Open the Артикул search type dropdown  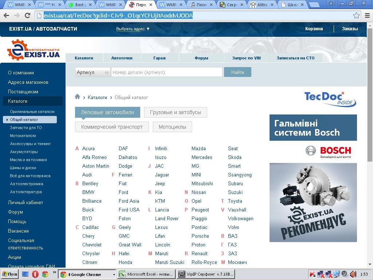click(92, 72)
